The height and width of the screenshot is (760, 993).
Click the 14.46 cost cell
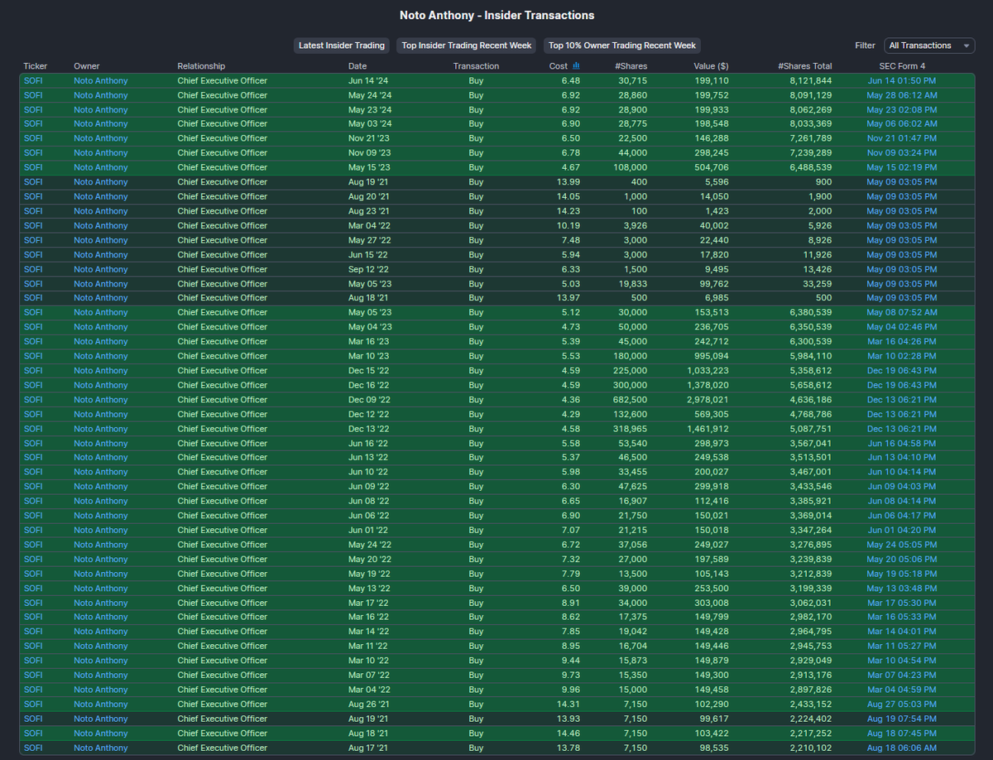point(570,733)
